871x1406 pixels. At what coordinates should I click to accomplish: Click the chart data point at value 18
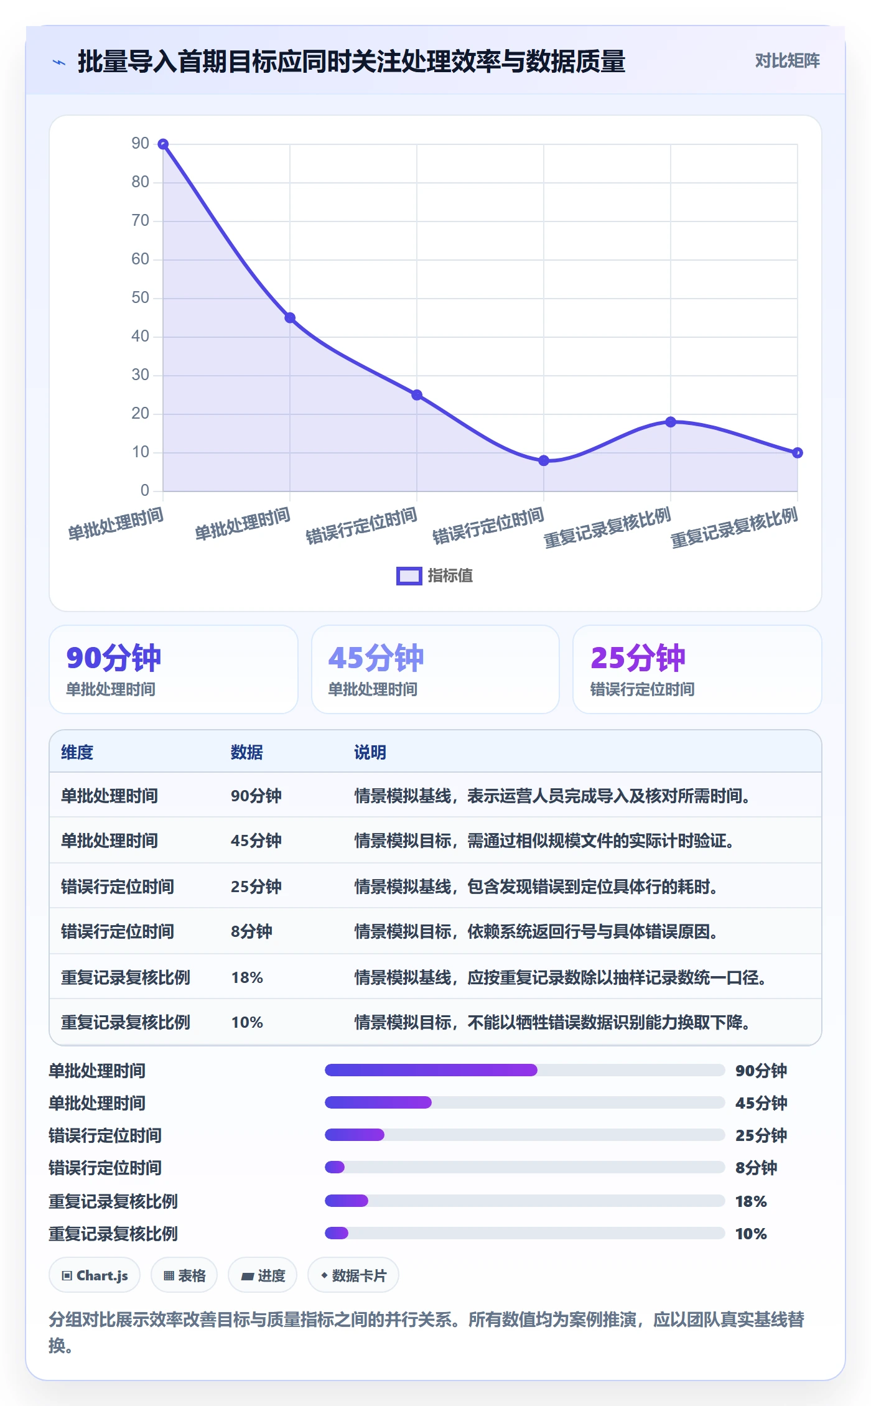(x=671, y=422)
